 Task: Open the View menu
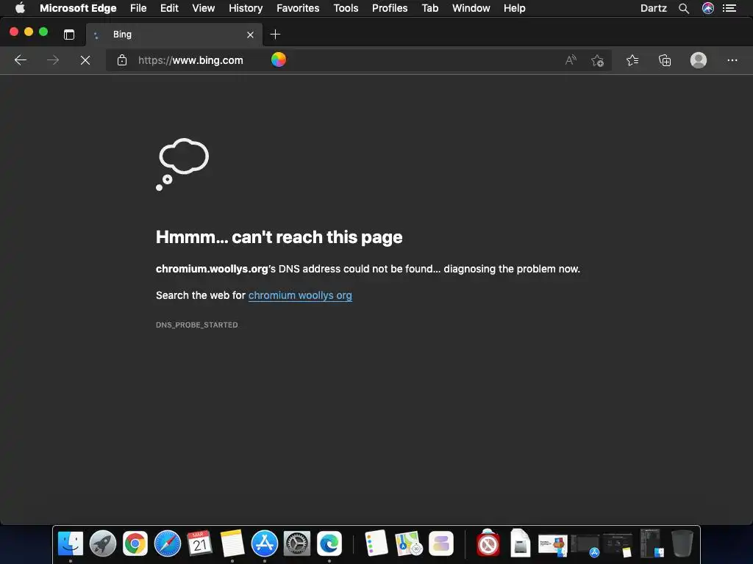pos(203,8)
